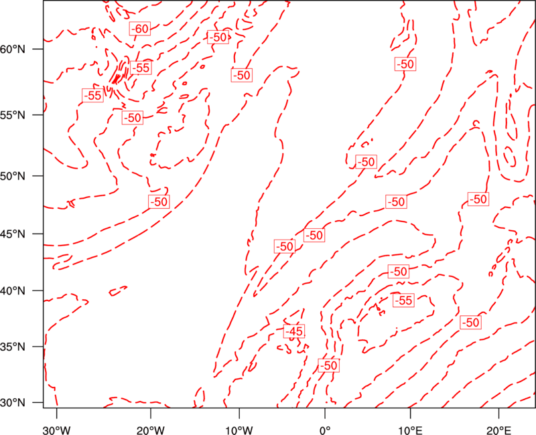Click the 30°W longitude label

57,430
